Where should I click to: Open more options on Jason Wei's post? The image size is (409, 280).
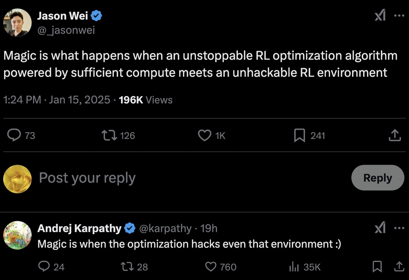pos(399,16)
